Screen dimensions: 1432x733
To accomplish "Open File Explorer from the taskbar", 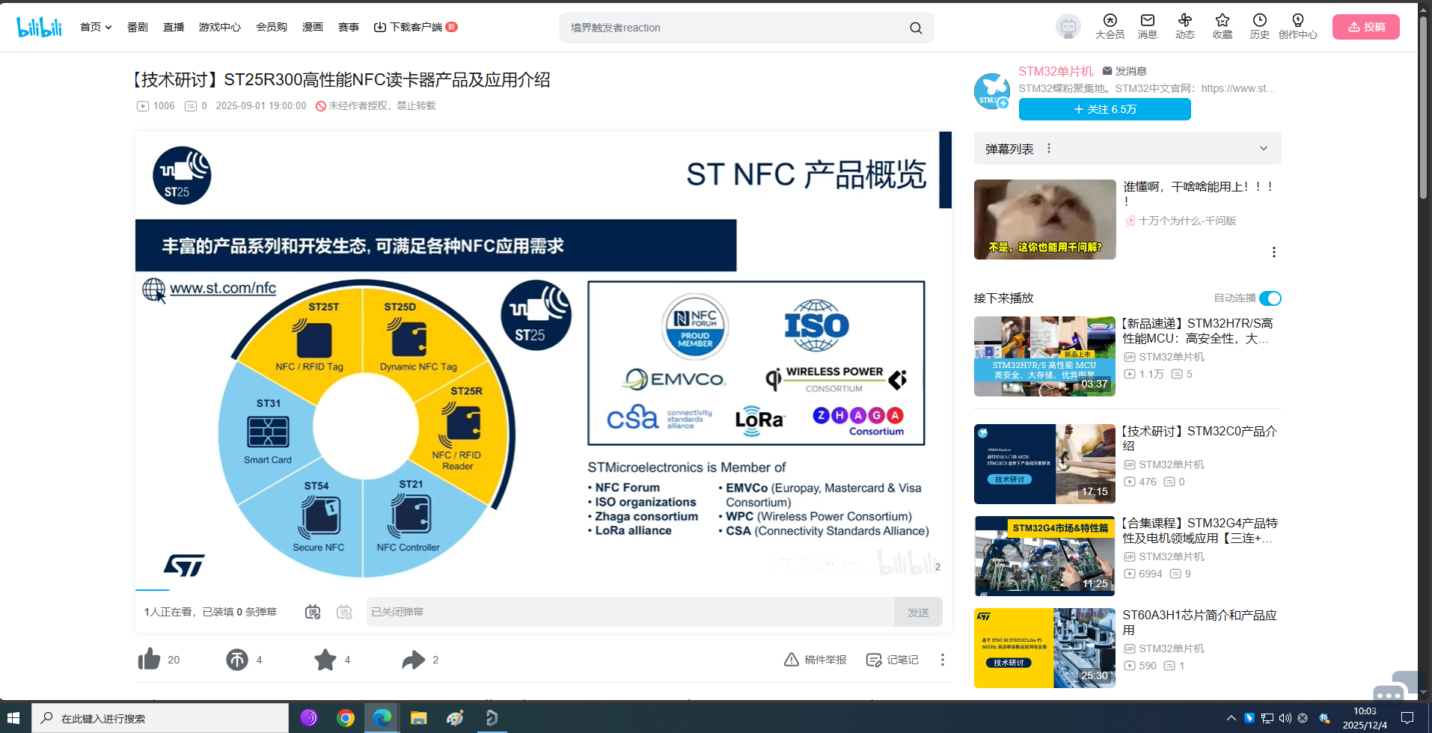I will coord(418,718).
